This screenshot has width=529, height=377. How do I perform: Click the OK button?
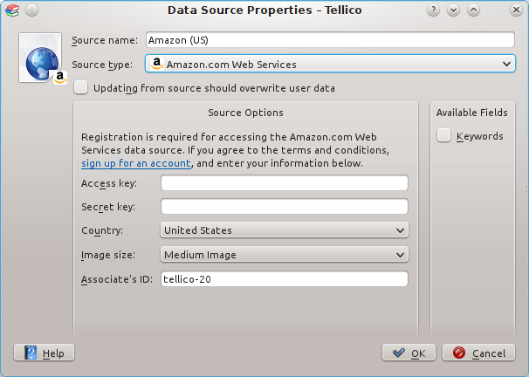click(409, 353)
